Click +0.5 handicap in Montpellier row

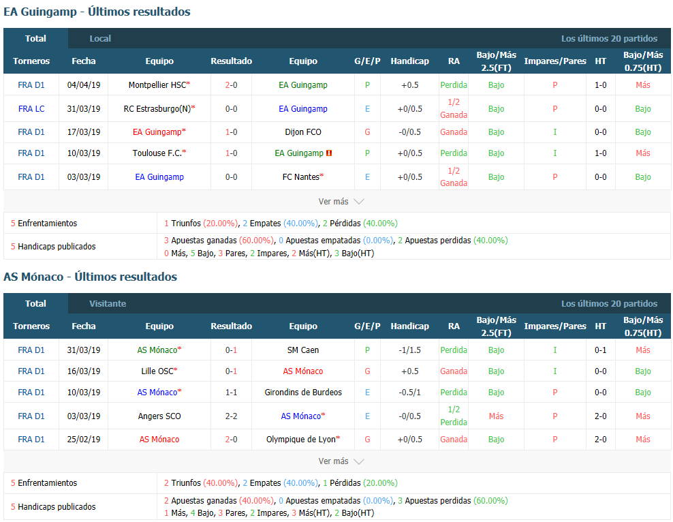tap(409, 85)
